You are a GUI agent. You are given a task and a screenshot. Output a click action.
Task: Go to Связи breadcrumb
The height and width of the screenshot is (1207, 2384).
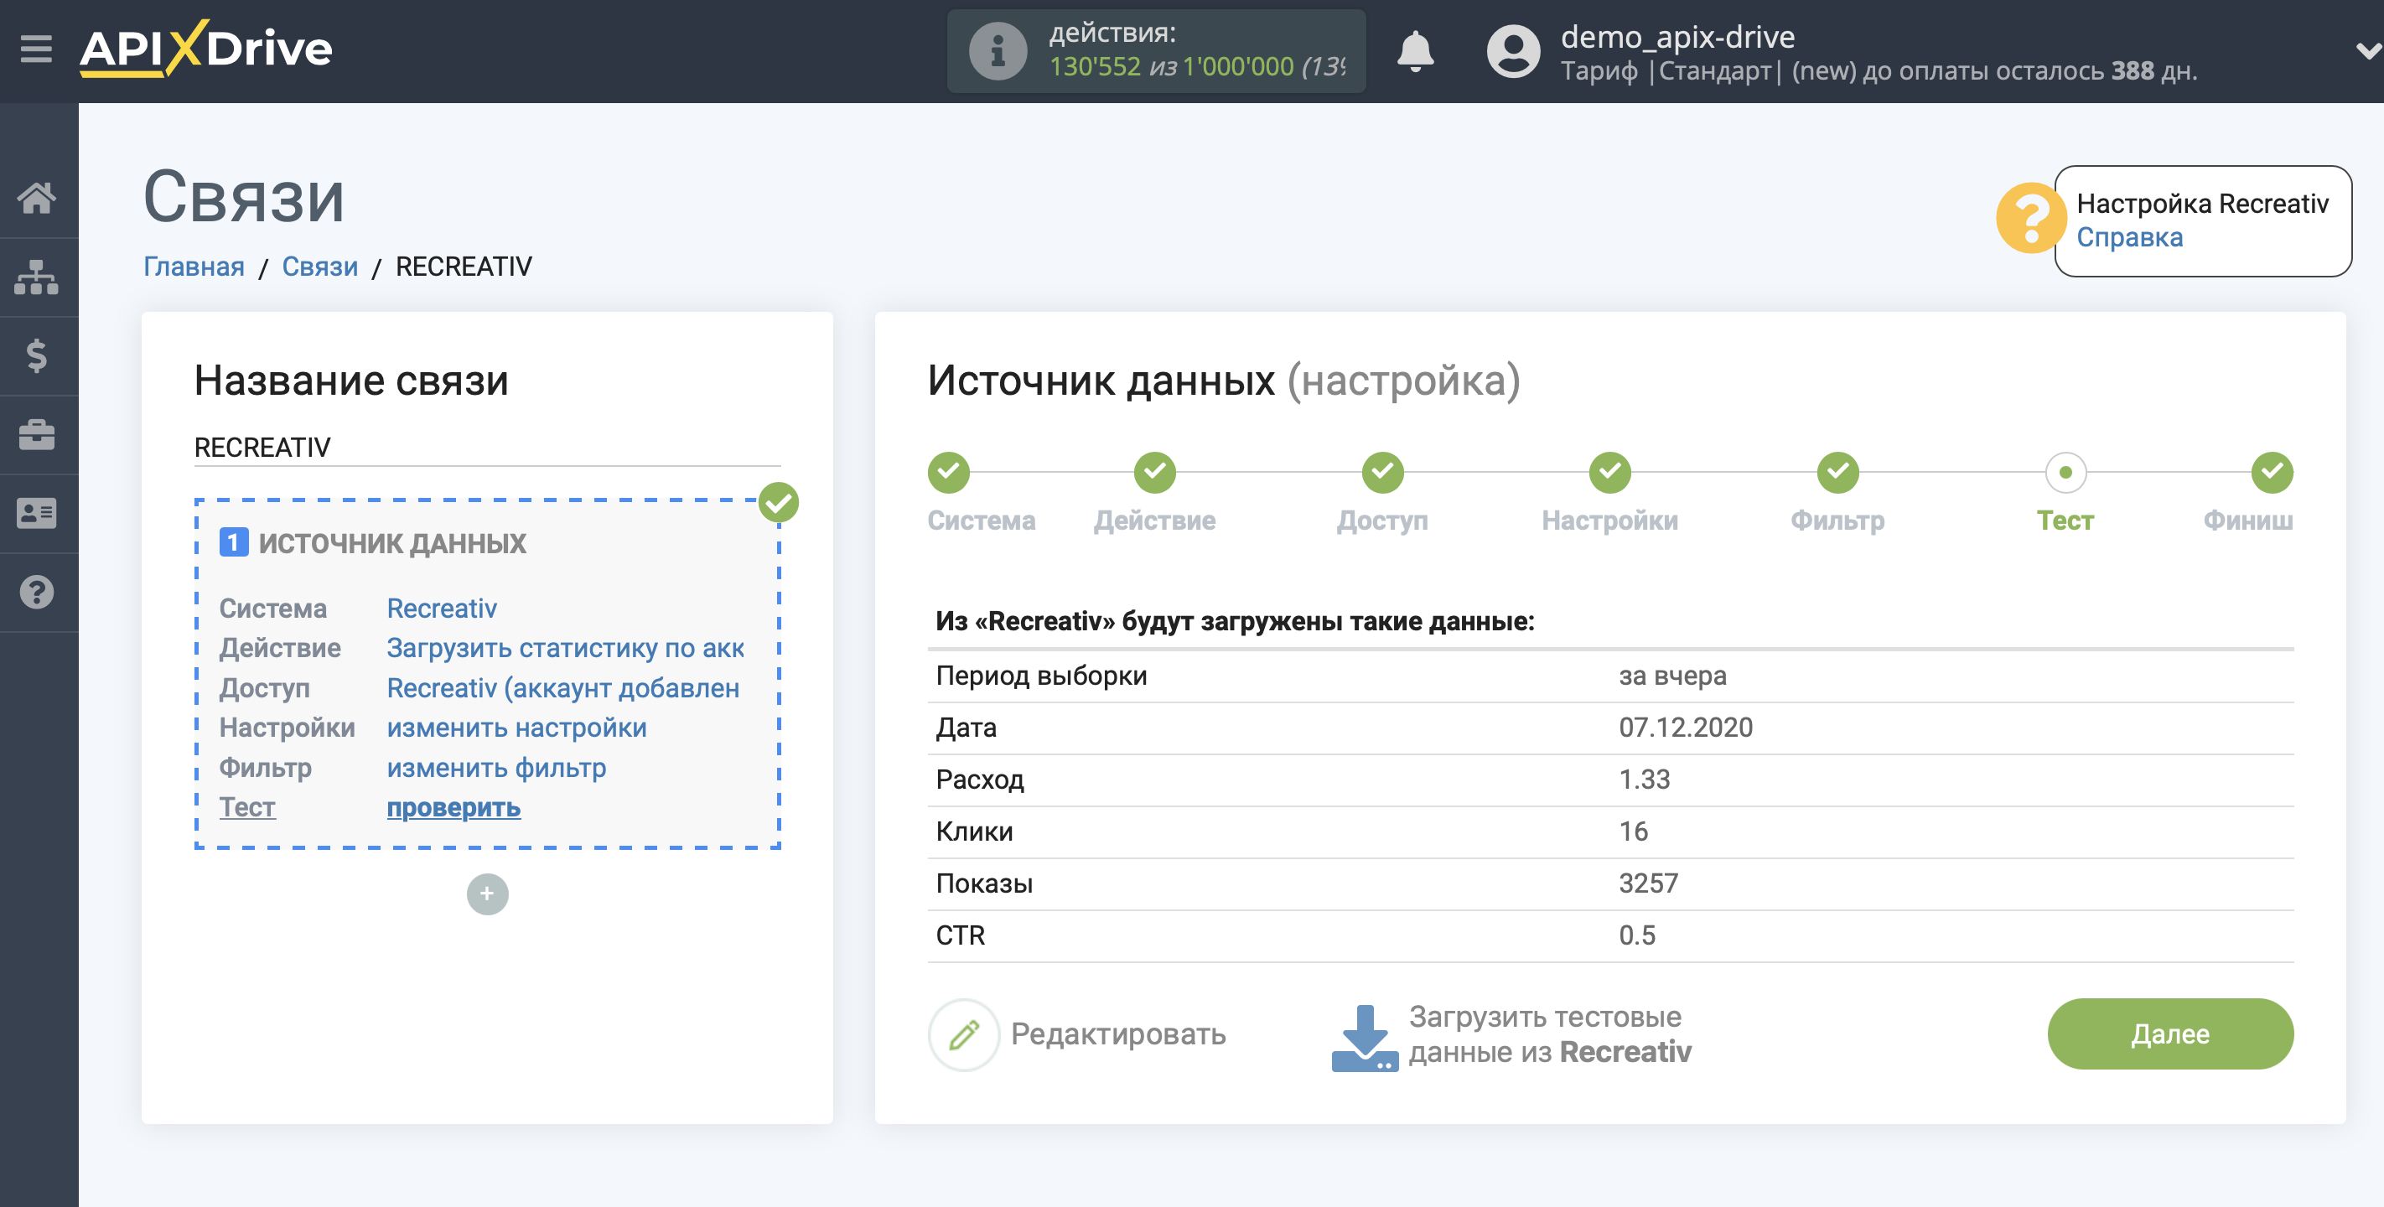(x=319, y=267)
